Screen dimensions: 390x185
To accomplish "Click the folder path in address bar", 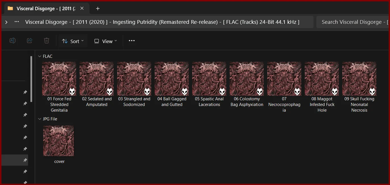I will 162,22.
